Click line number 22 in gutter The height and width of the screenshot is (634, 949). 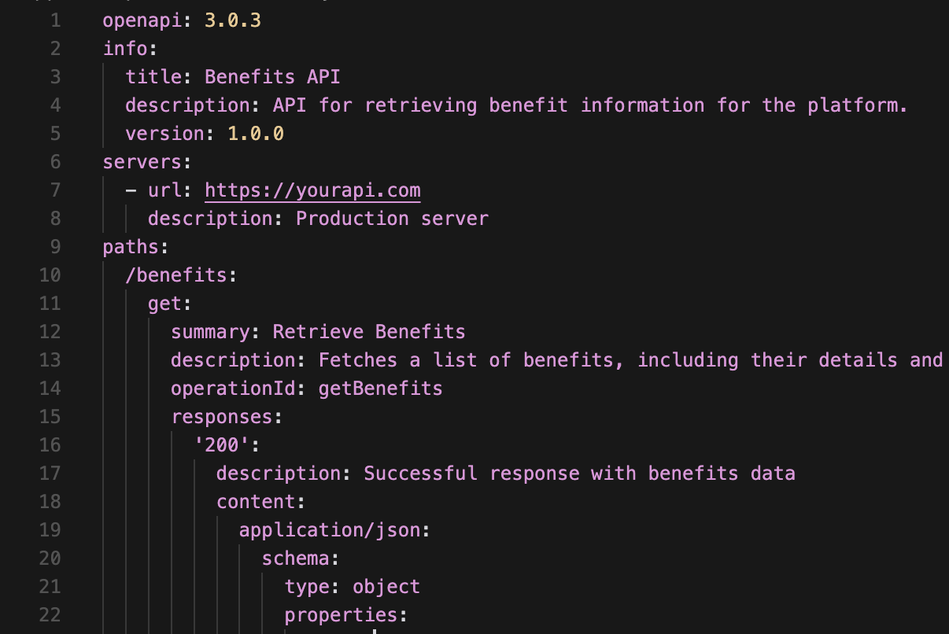click(x=50, y=615)
